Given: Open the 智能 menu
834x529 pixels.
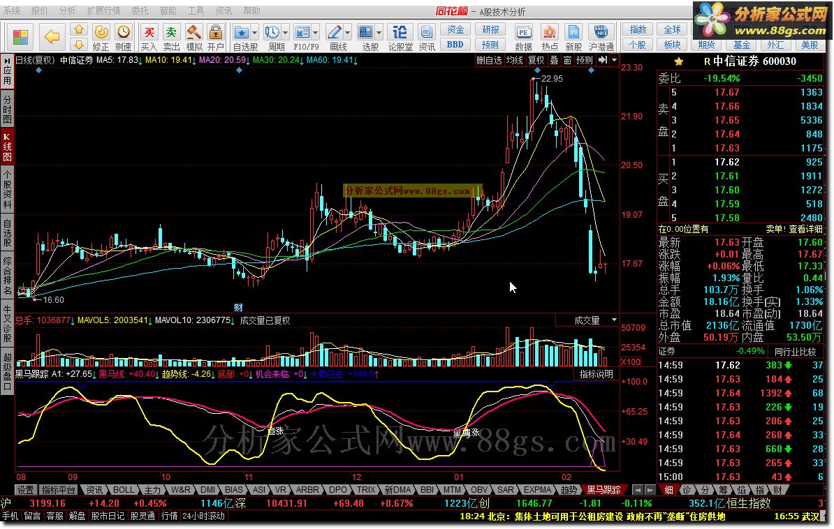Looking at the screenshot, I should pos(168,10).
